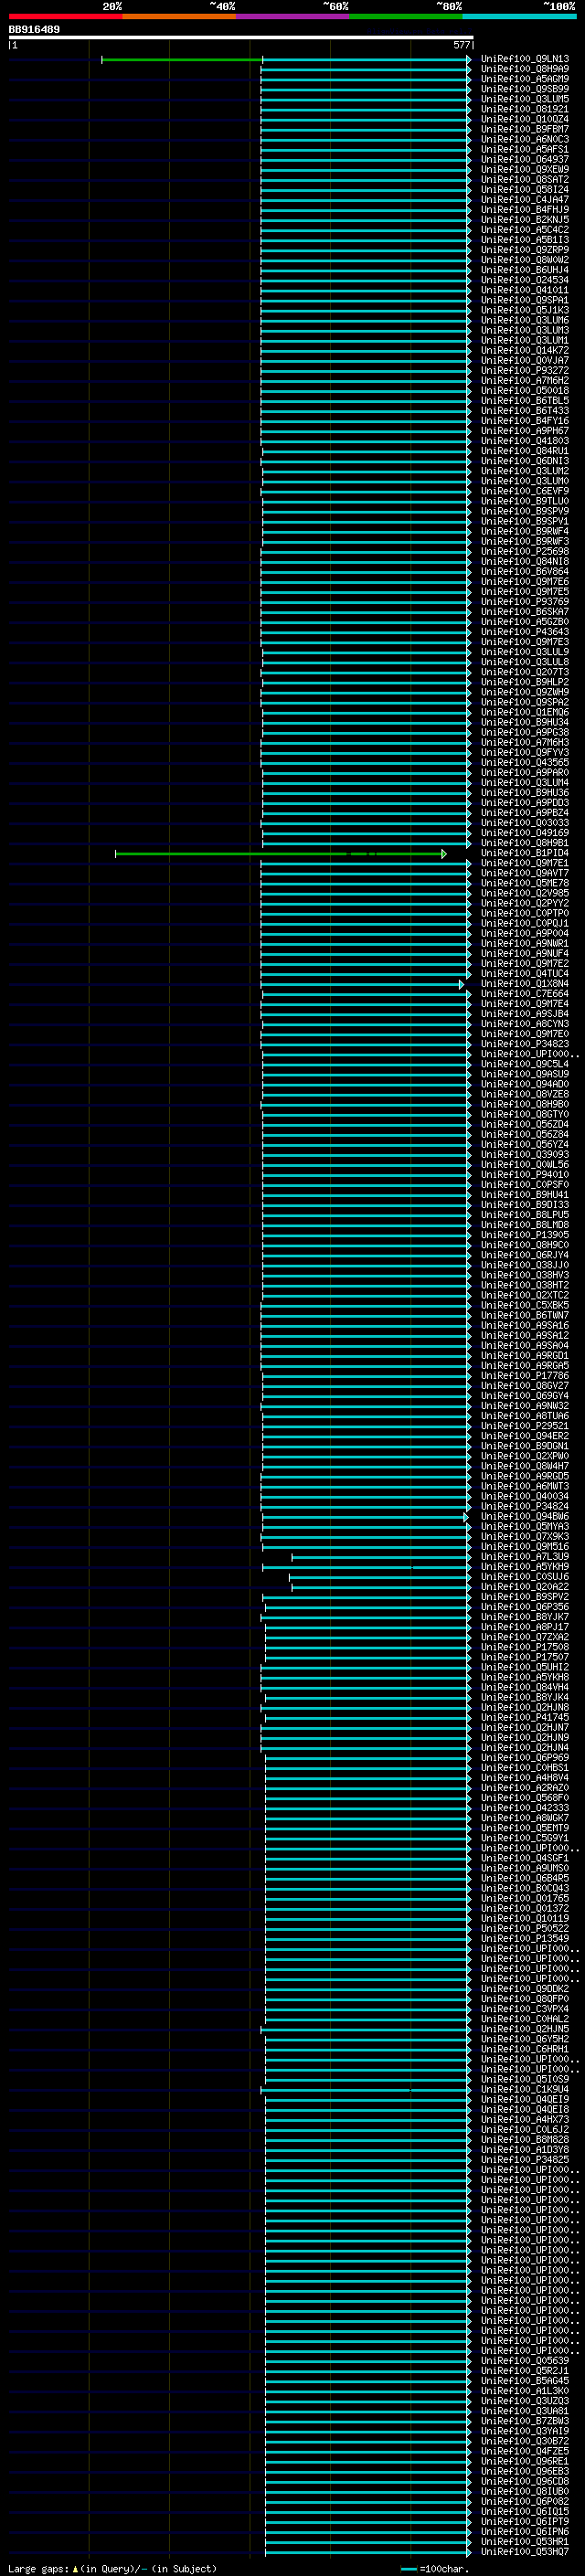Select label UniRef100_A6N0C3
Screen dimensions: 585x2576
coord(525,139)
